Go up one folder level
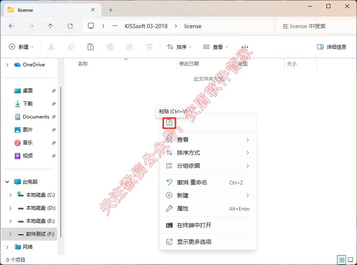The height and width of the screenshot is (265, 357). pyautogui.click(x=50, y=26)
